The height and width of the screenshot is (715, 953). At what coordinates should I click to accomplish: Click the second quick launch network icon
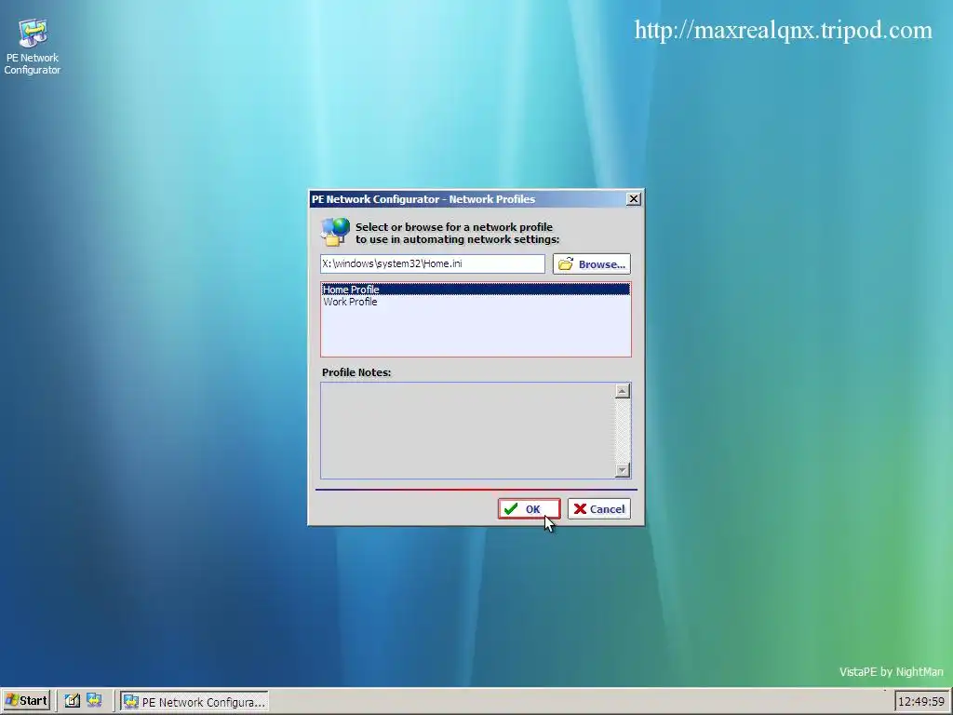94,700
